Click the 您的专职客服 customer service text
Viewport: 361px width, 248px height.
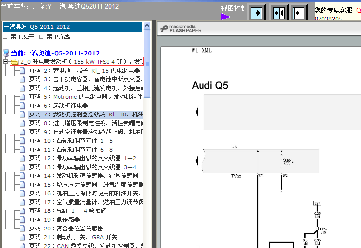333,10
